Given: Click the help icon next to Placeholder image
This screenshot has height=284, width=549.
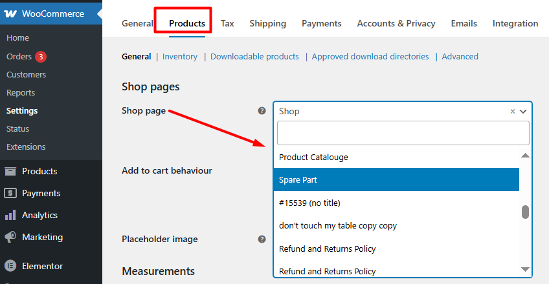Looking at the screenshot, I should [x=262, y=239].
